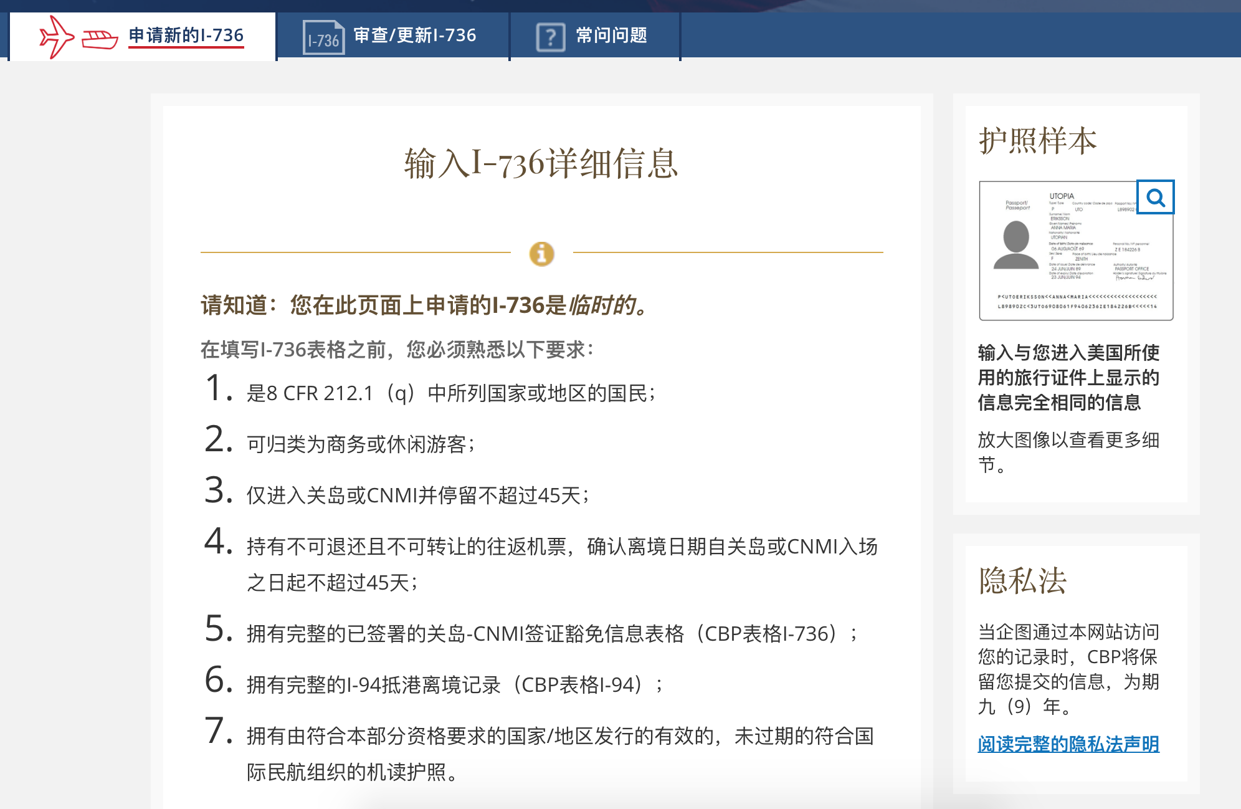Click the I-736 document icon
1241x809 pixels.
[323, 38]
